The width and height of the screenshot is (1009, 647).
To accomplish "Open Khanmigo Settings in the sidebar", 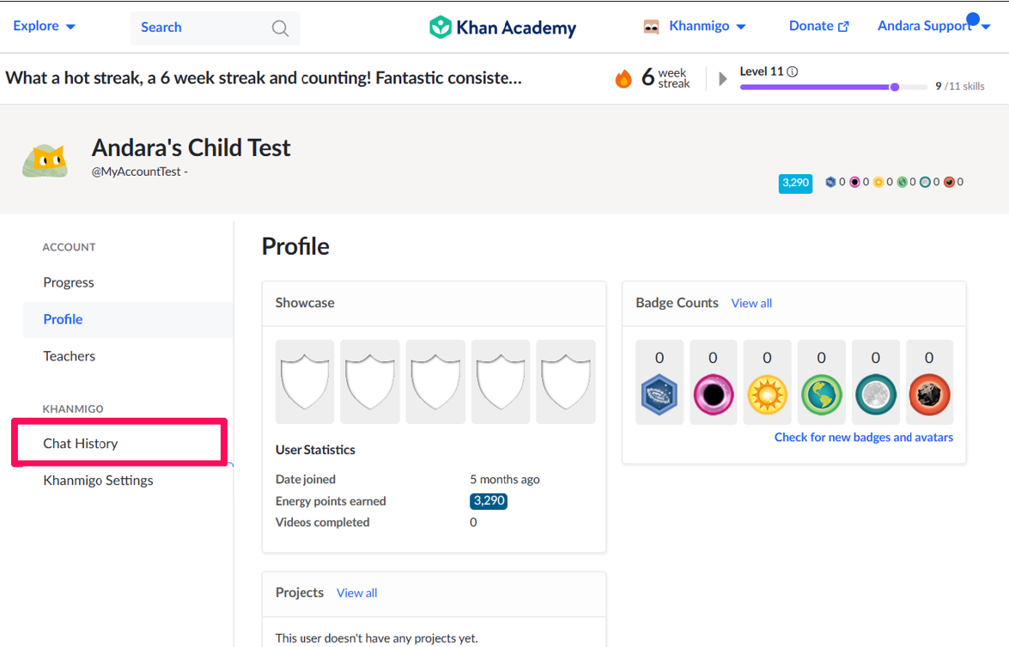I will (98, 481).
